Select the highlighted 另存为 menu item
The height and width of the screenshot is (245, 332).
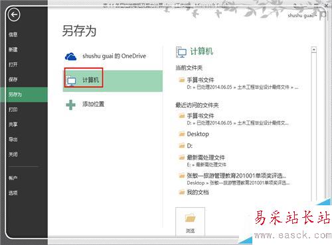[x=24, y=95]
